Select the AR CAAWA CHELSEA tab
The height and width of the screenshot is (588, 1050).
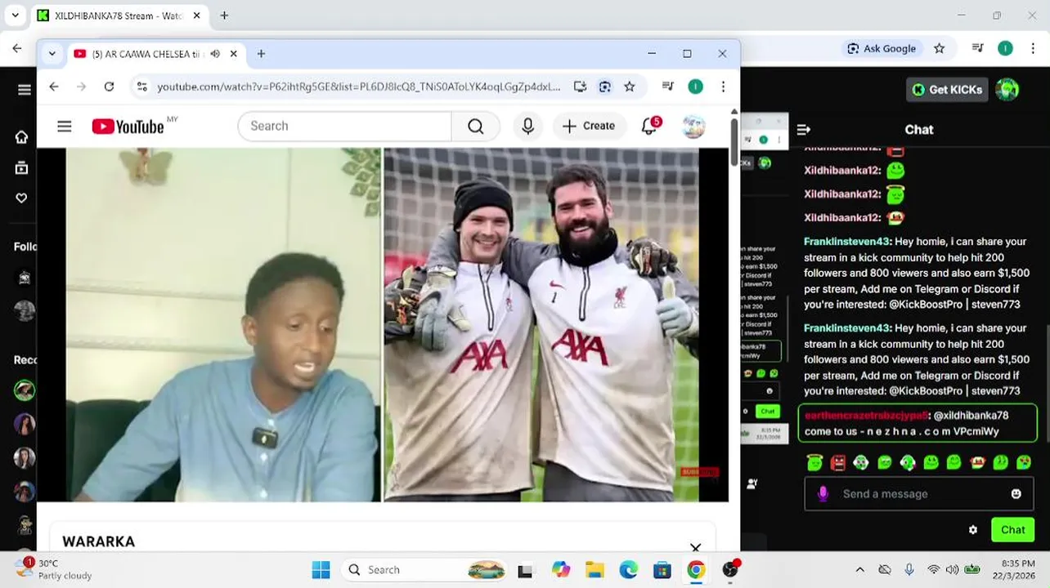155,54
